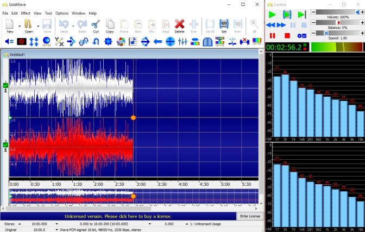Open a file with the Open folder icon

[x=28, y=24]
